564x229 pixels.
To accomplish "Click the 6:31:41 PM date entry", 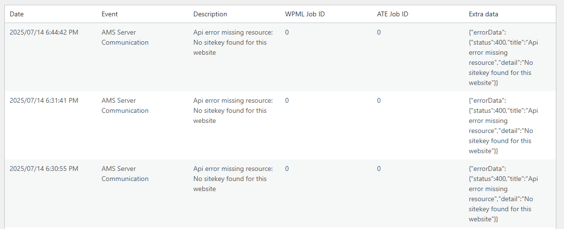I will click(44, 101).
